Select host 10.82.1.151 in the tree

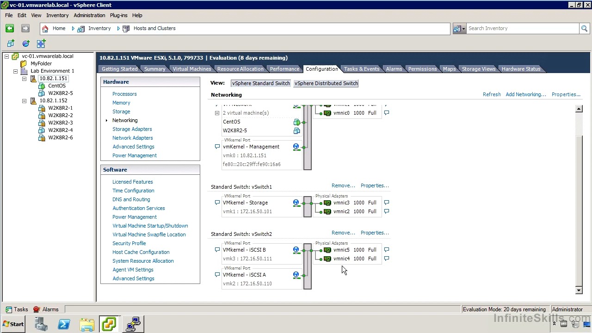(x=53, y=79)
